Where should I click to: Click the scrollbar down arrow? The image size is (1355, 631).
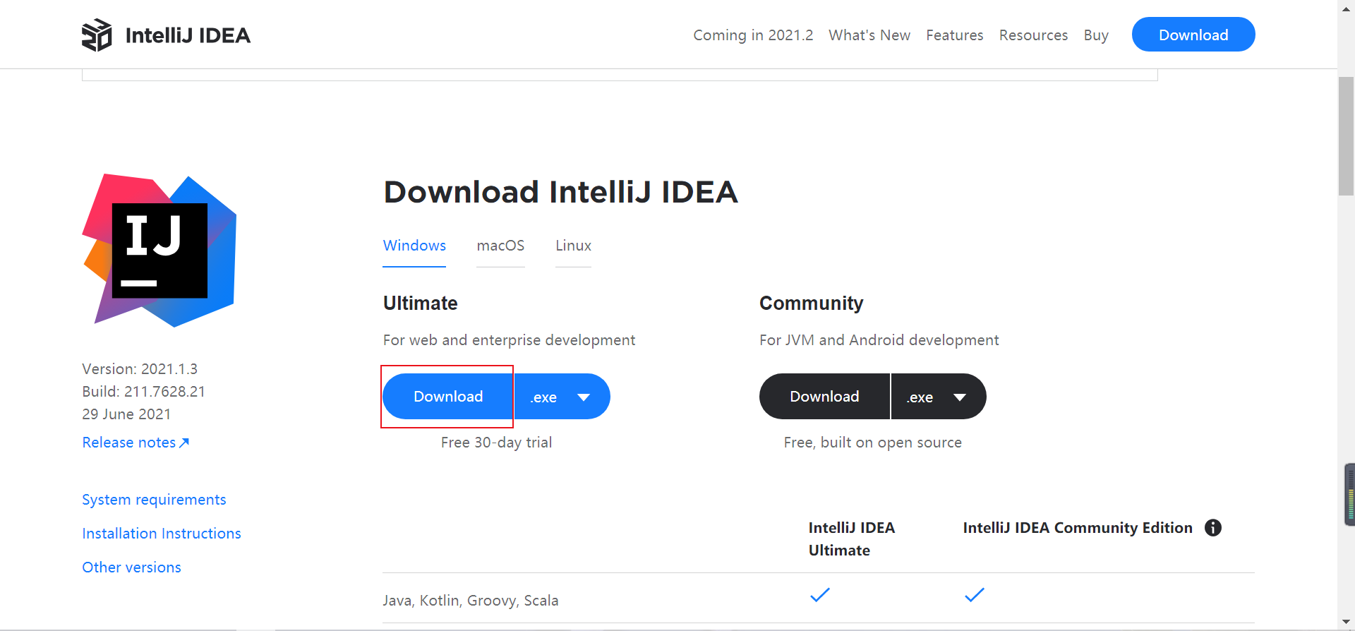coord(1346,622)
